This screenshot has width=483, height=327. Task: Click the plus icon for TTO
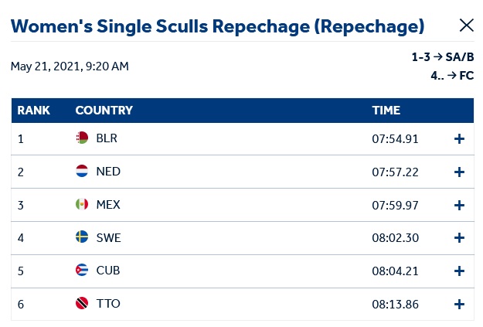(459, 304)
